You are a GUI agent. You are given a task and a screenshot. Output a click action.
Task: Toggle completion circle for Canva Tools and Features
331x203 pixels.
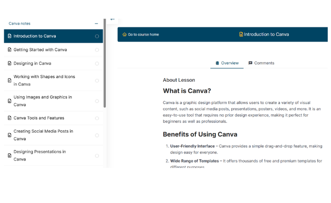coord(97,118)
